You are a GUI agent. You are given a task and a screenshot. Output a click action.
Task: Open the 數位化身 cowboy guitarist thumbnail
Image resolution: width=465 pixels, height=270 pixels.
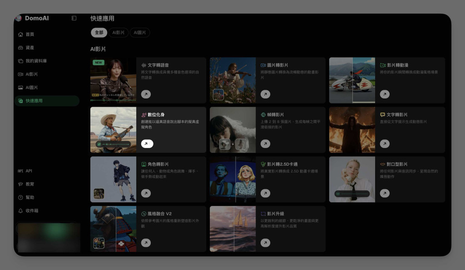(113, 130)
